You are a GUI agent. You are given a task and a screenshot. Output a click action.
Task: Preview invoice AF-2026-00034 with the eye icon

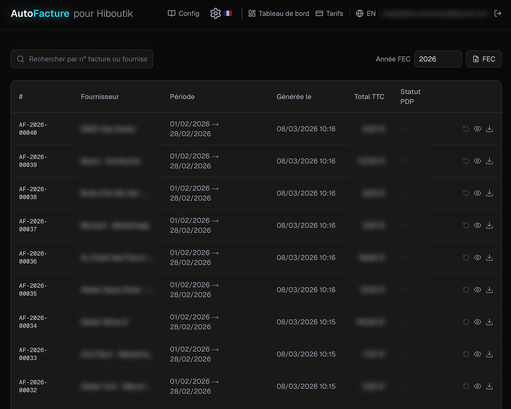coord(477,322)
